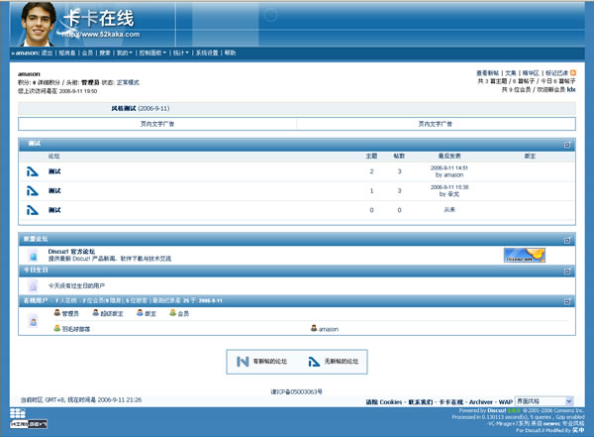The height and width of the screenshot is (437, 594).
Task: Click the 正常模式 status link
Action: tap(128, 82)
